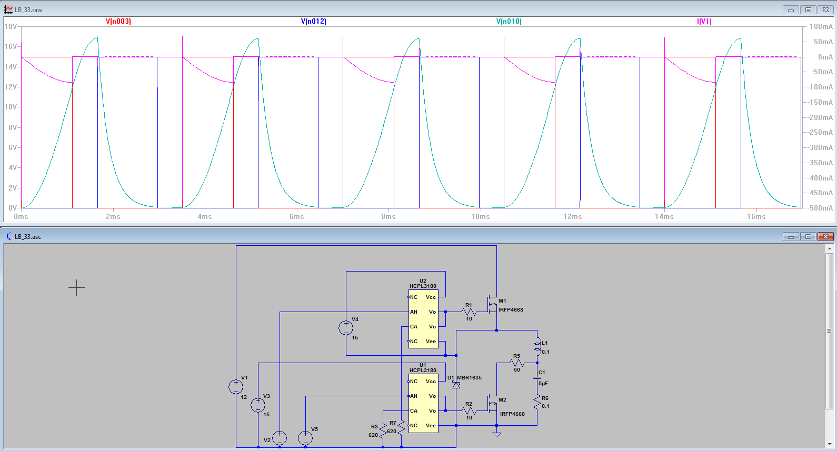Click the V4 voltage source symbol
837x451 pixels.
[346, 328]
